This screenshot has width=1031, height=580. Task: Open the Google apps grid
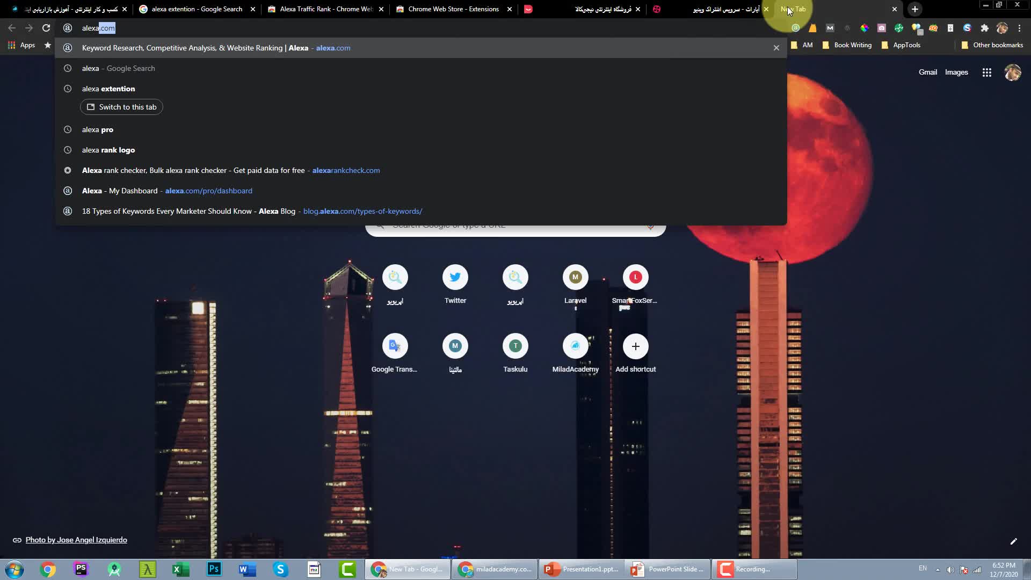(x=986, y=73)
